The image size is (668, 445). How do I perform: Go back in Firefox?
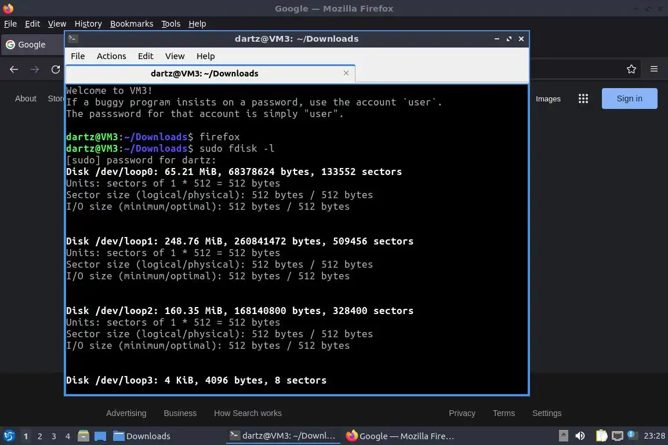14,70
